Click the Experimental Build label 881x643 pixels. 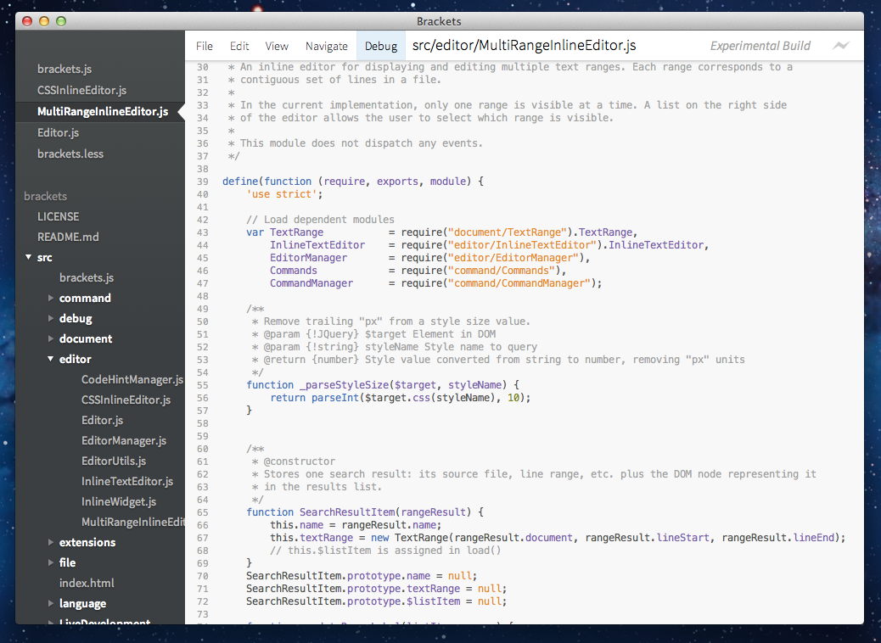pos(760,46)
